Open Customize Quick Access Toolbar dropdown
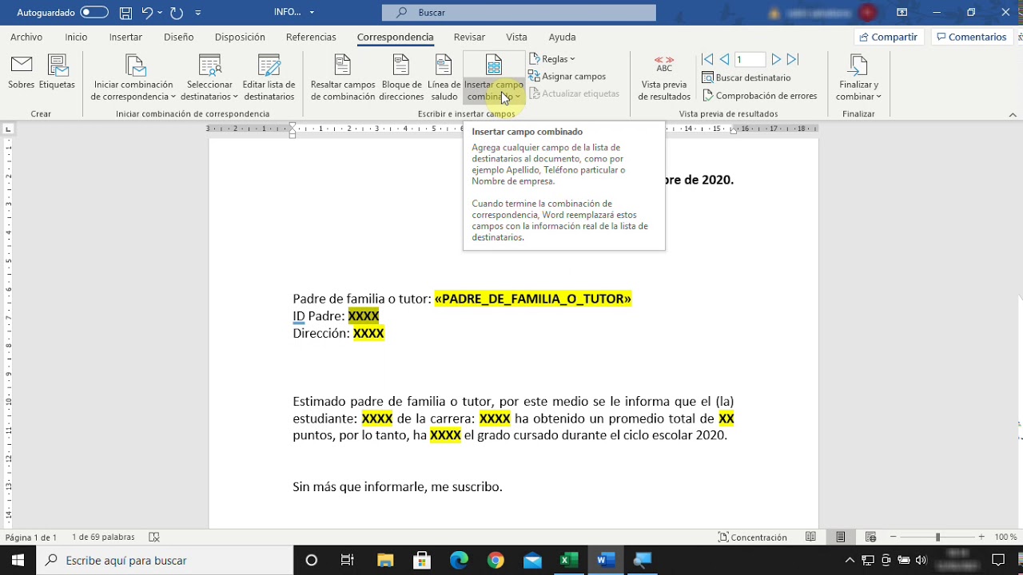The height and width of the screenshot is (575, 1023). 198,13
